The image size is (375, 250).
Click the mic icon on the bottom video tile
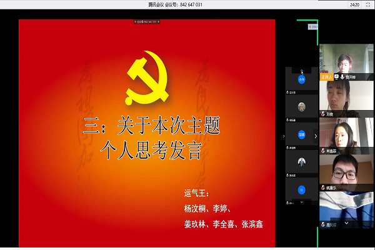pos(323,224)
